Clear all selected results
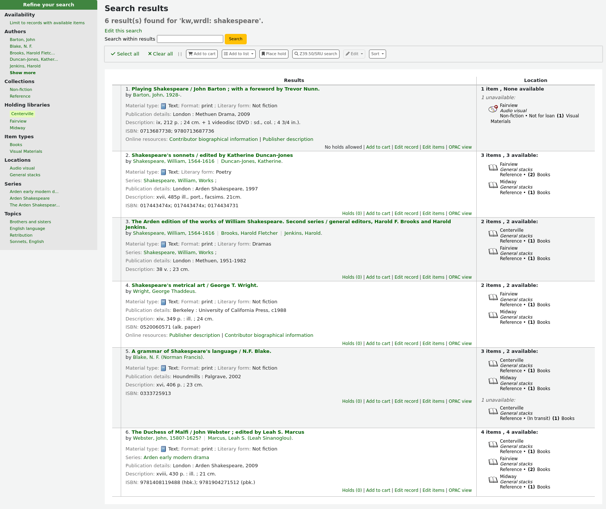This screenshot has width=606, height=509. coord(160,54)
